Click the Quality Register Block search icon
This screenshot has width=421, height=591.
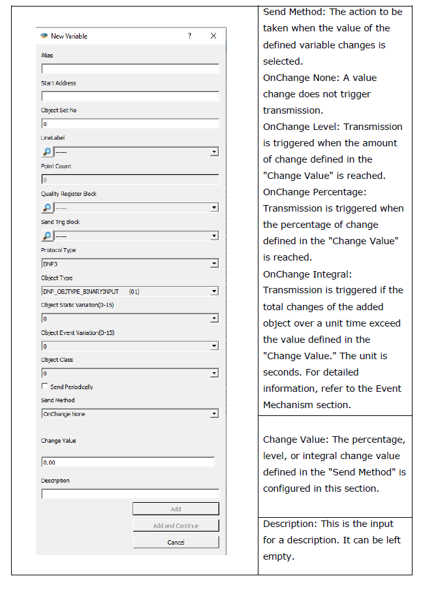coord(47,208)
